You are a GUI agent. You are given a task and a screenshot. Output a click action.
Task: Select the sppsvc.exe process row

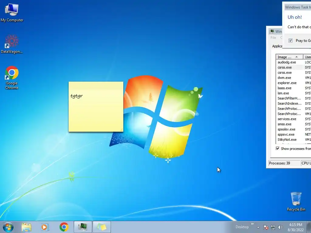294,134
